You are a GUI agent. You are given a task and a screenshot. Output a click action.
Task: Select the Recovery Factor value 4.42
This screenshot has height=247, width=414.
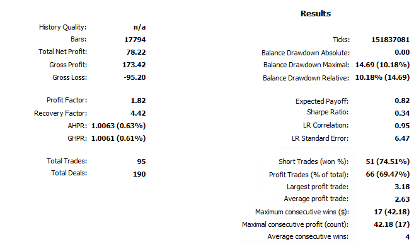coord(138,113)
